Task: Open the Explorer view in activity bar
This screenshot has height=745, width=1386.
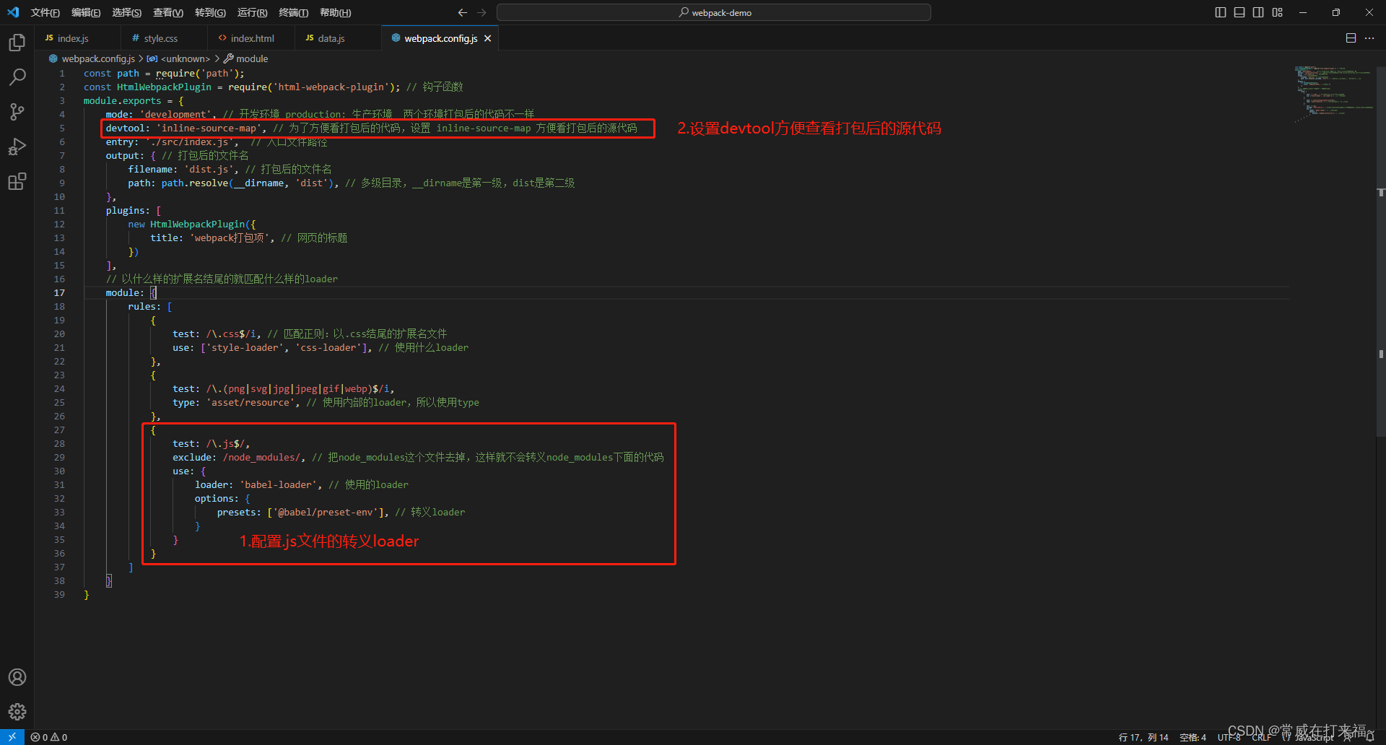Action: (x=17, y=43)
